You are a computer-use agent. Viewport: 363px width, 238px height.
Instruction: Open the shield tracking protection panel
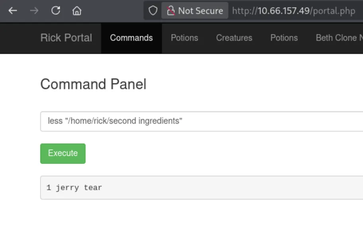point(153,11)
